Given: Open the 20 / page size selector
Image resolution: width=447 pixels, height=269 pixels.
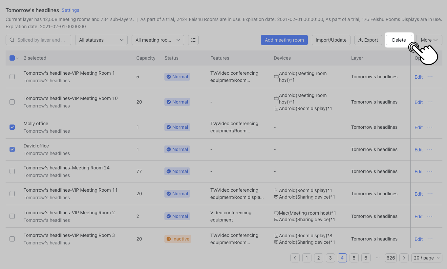Looking at the screenshot, I should (x=426, y=258).
